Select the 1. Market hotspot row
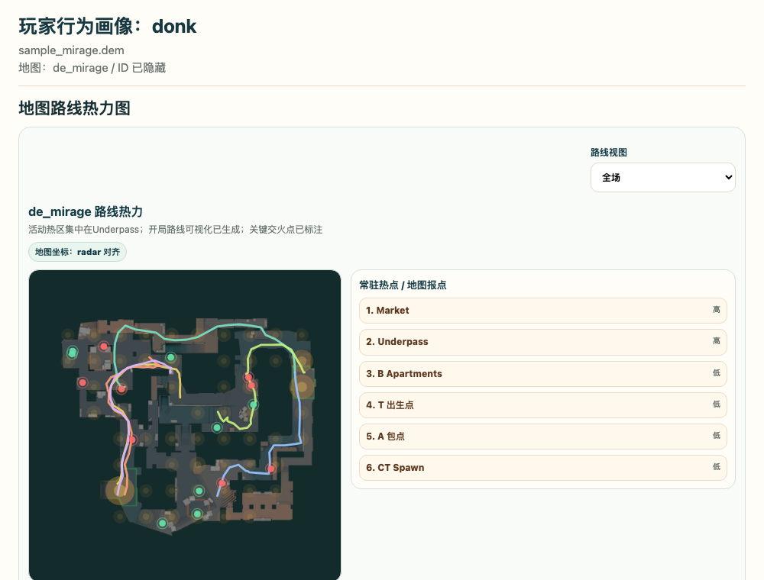 542,311
